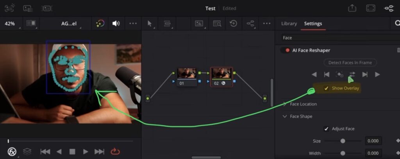Switch to the Library tab
Image resolution: width=400 pixels, height=159 pixels.
(x=289, y=24)
